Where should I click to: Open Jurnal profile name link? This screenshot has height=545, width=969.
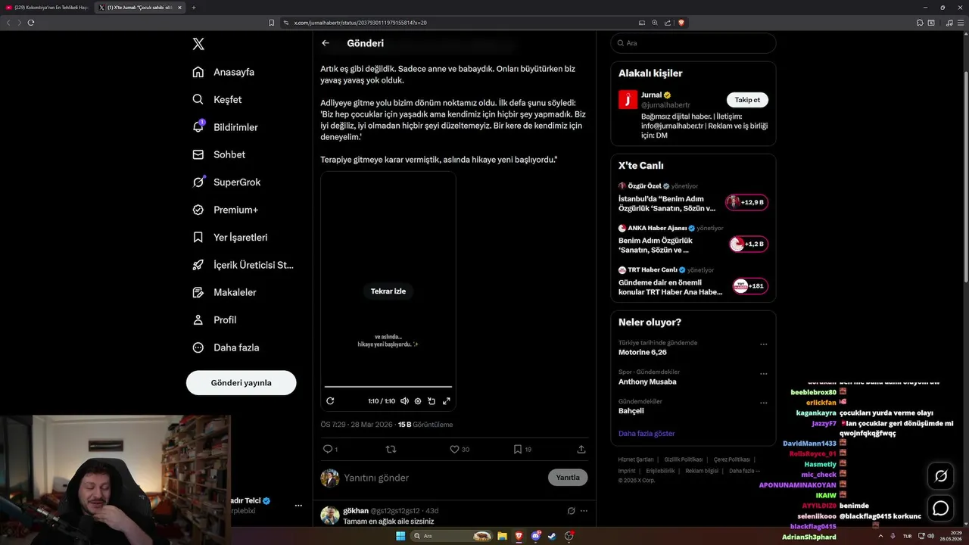651,95
